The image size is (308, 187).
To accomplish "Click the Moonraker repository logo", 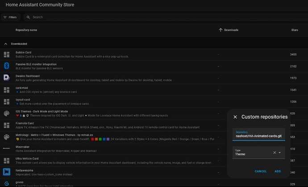I will tap(7, 148).
